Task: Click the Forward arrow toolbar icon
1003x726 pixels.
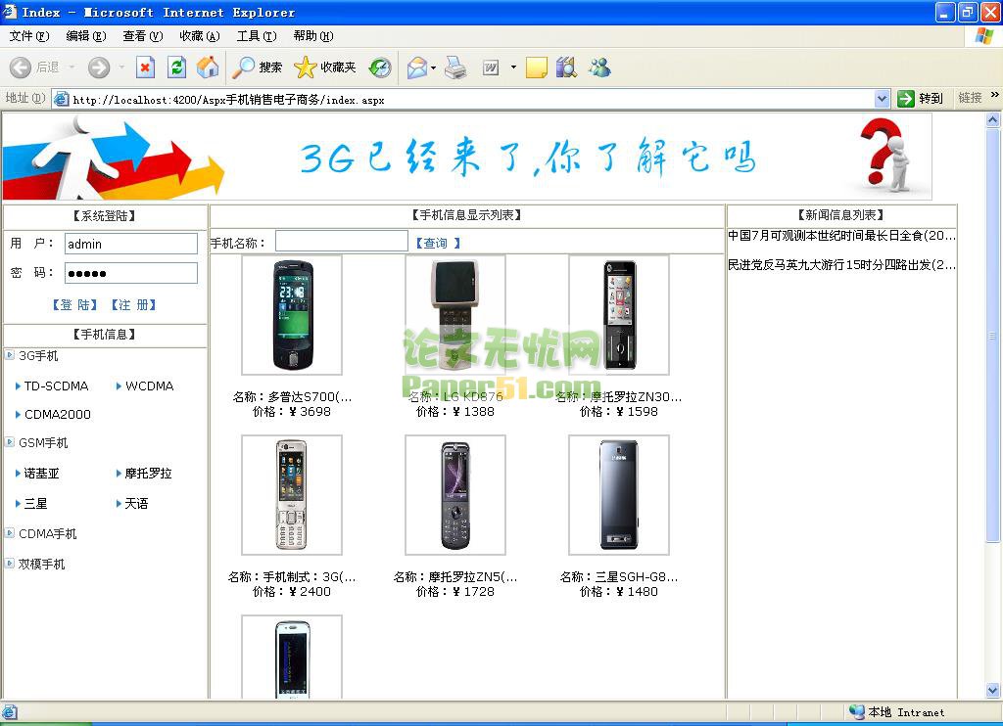Action: click(99, 68)
